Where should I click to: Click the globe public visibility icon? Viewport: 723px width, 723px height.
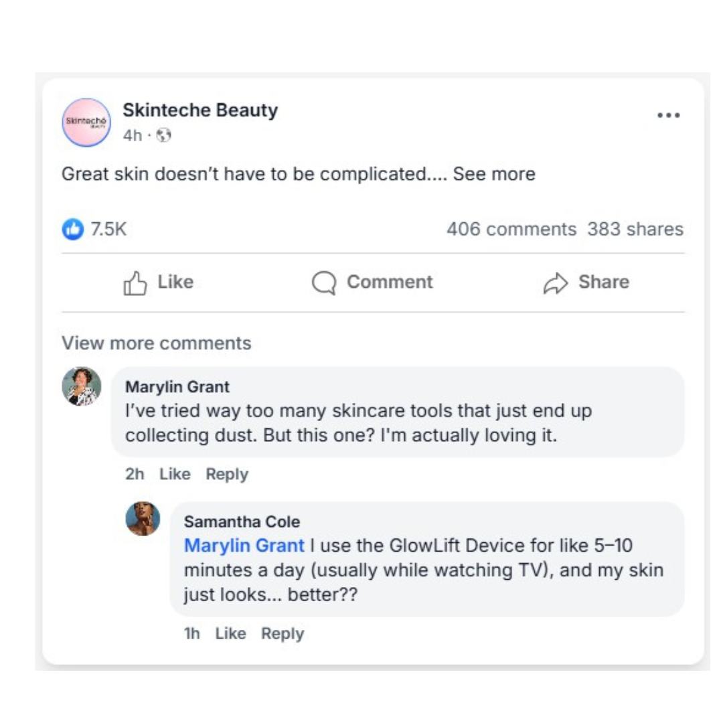pos(164,136)
